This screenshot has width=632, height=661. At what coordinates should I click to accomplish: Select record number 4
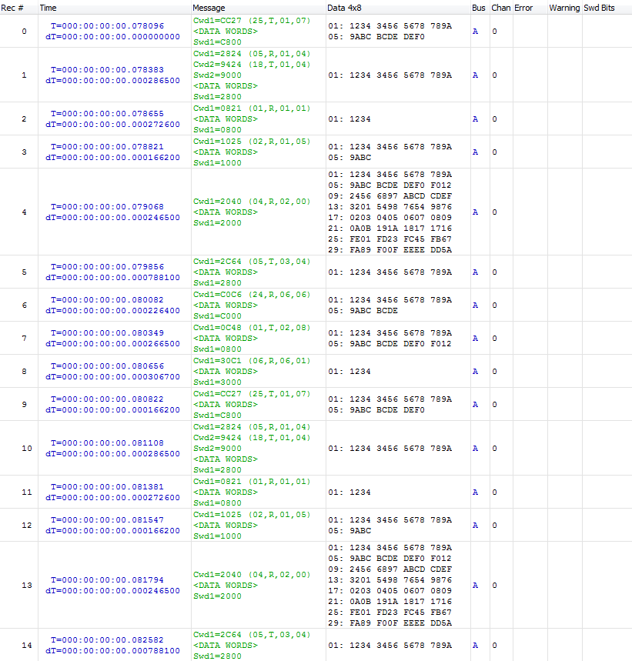pos(24,212)
